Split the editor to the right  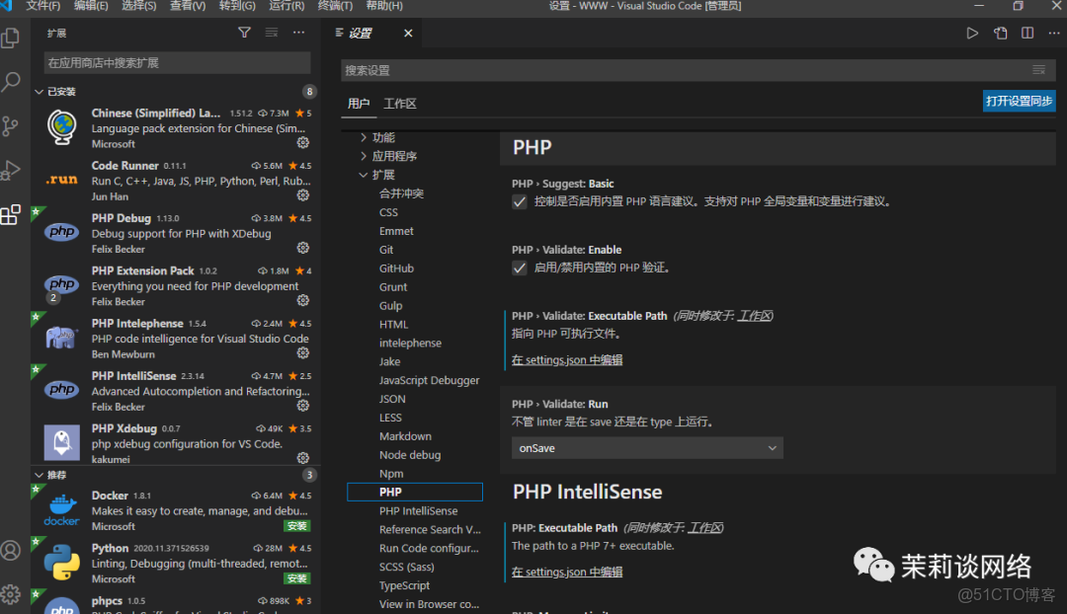coord(1027,34)
